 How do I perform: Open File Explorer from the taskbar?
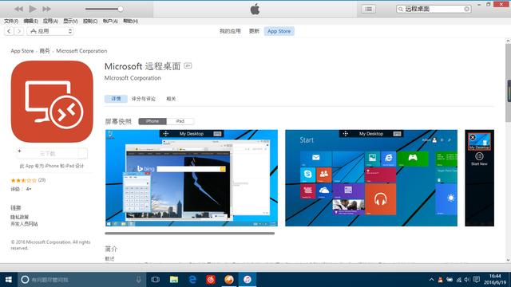(x=174, y=280)
